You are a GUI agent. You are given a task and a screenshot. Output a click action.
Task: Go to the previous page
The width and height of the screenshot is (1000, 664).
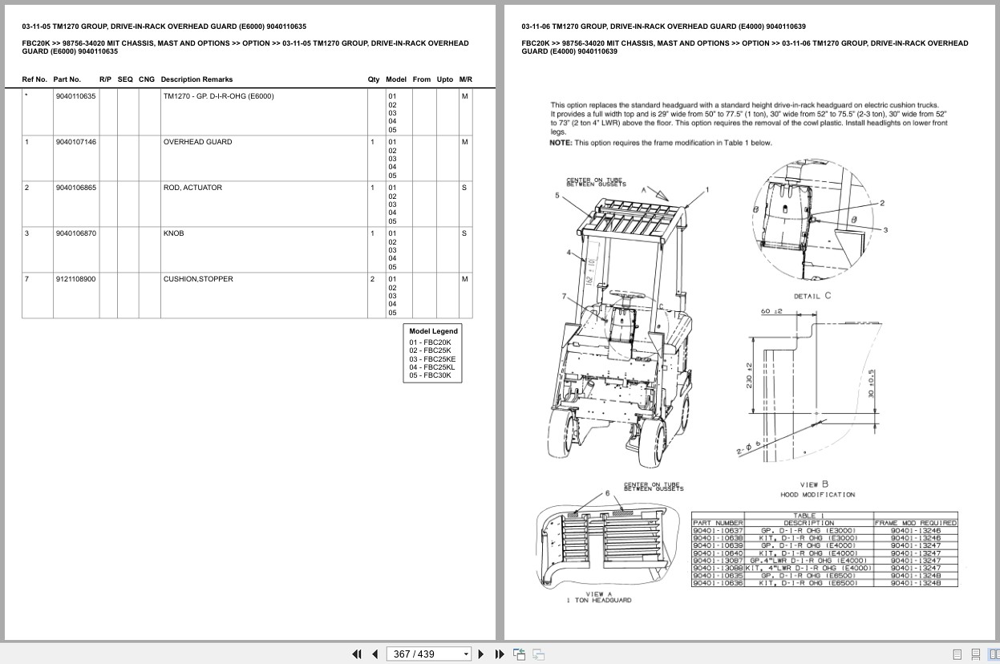tap(374, 654)
